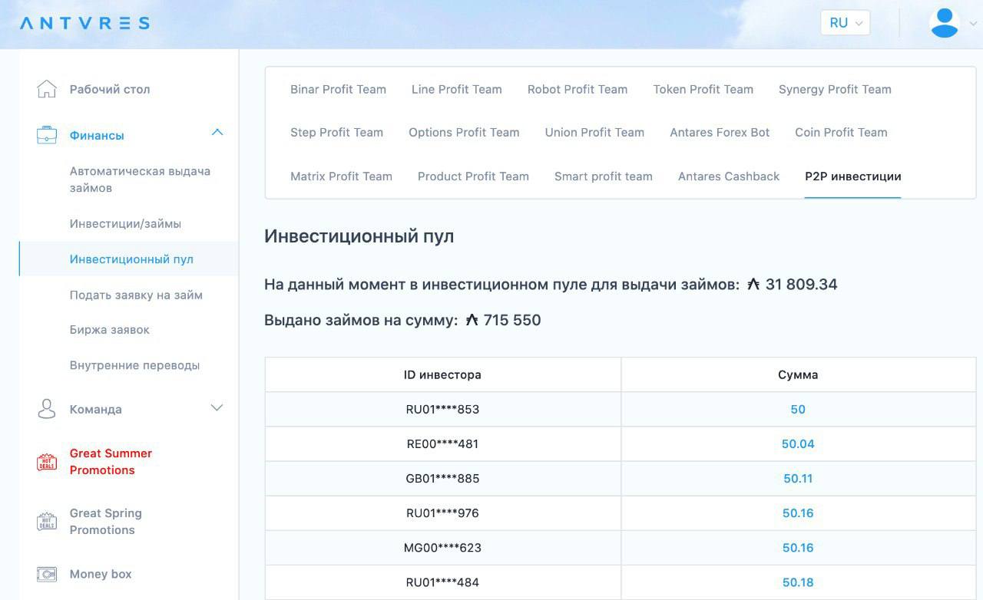Switch to Robot Profit Team tab

tap(578, 89)
